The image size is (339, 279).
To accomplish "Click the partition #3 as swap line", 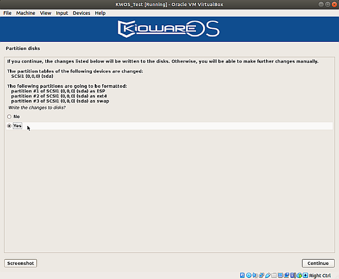I will (60, 101).
